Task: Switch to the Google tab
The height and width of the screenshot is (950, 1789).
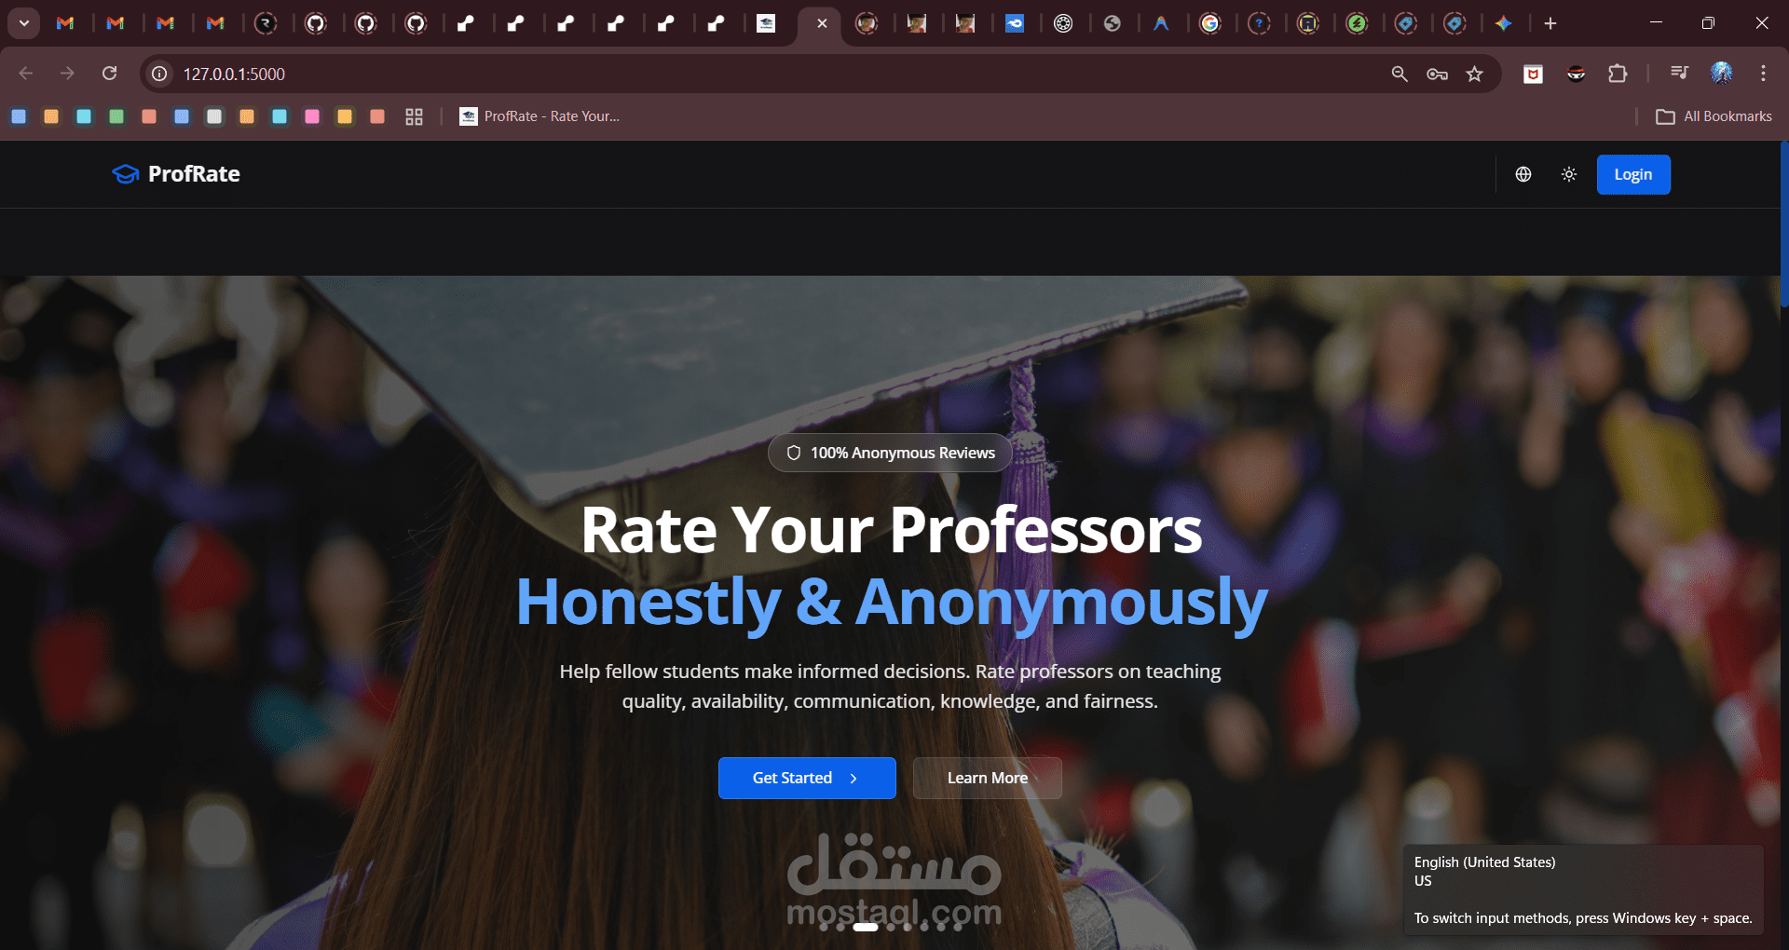Action: tap(1210, 23)
